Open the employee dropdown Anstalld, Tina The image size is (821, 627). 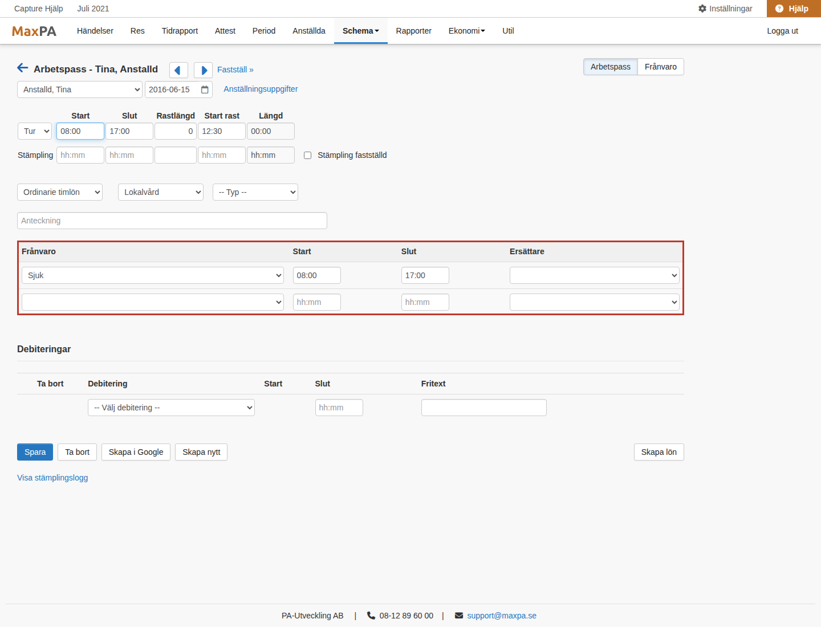80,89
